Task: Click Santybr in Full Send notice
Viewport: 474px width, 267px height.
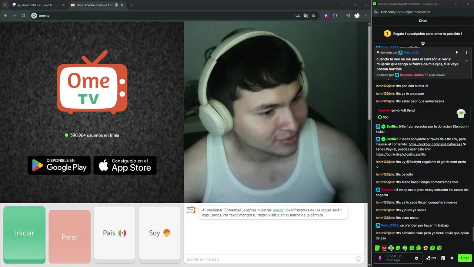Action: [x=384, y=110]
